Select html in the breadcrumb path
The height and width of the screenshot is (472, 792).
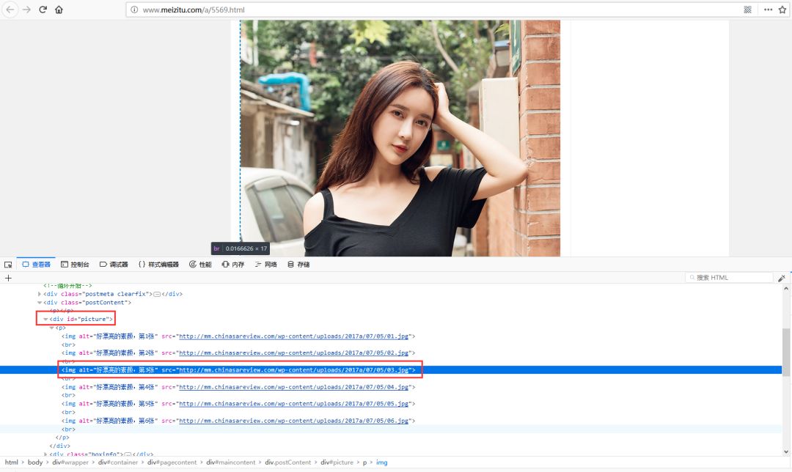tap(11, 462)
